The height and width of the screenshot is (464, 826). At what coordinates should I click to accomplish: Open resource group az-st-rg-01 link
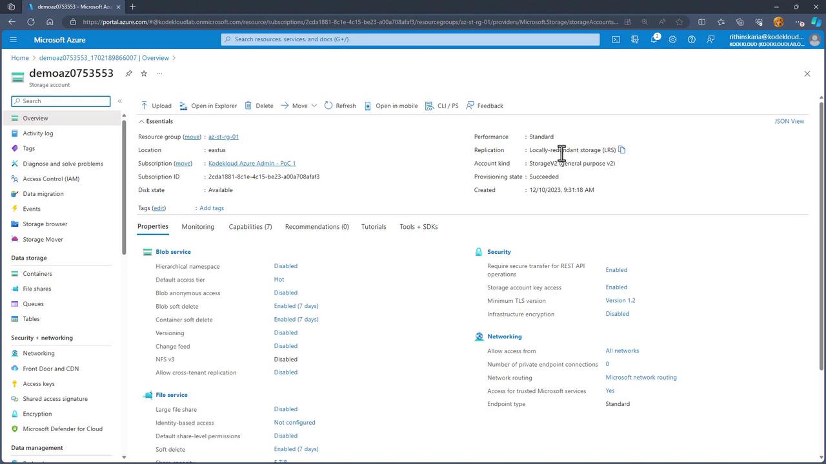[223, 137]
